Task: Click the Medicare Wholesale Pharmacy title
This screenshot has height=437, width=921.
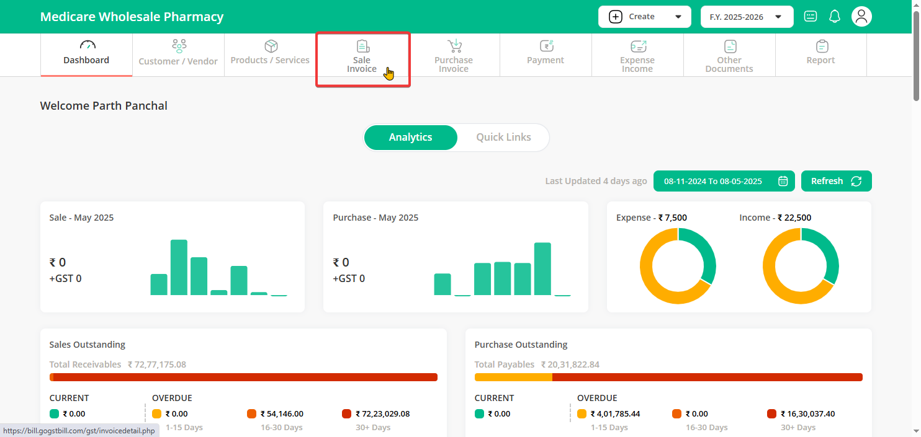Action: (x=132, y=17)
